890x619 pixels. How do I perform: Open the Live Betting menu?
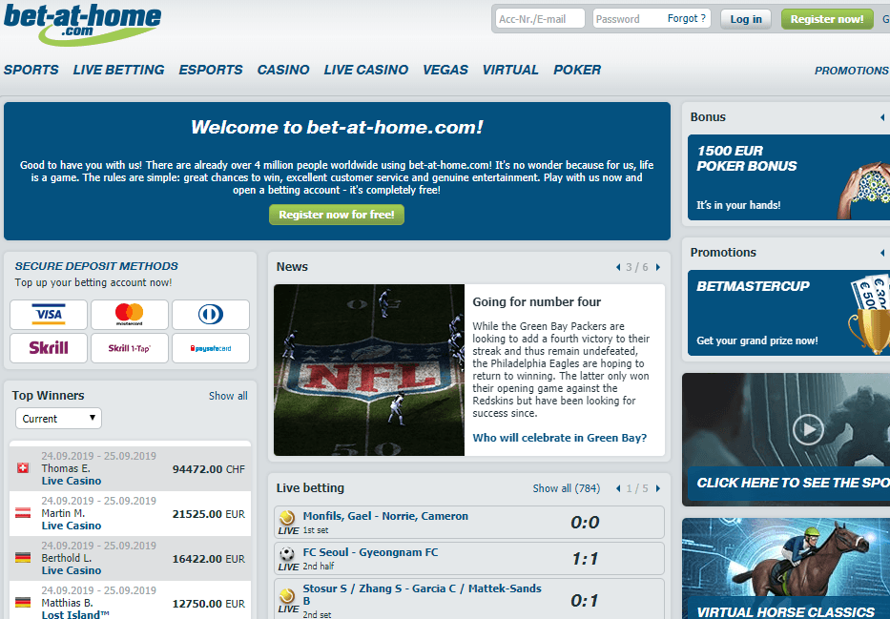click(118, 70)
